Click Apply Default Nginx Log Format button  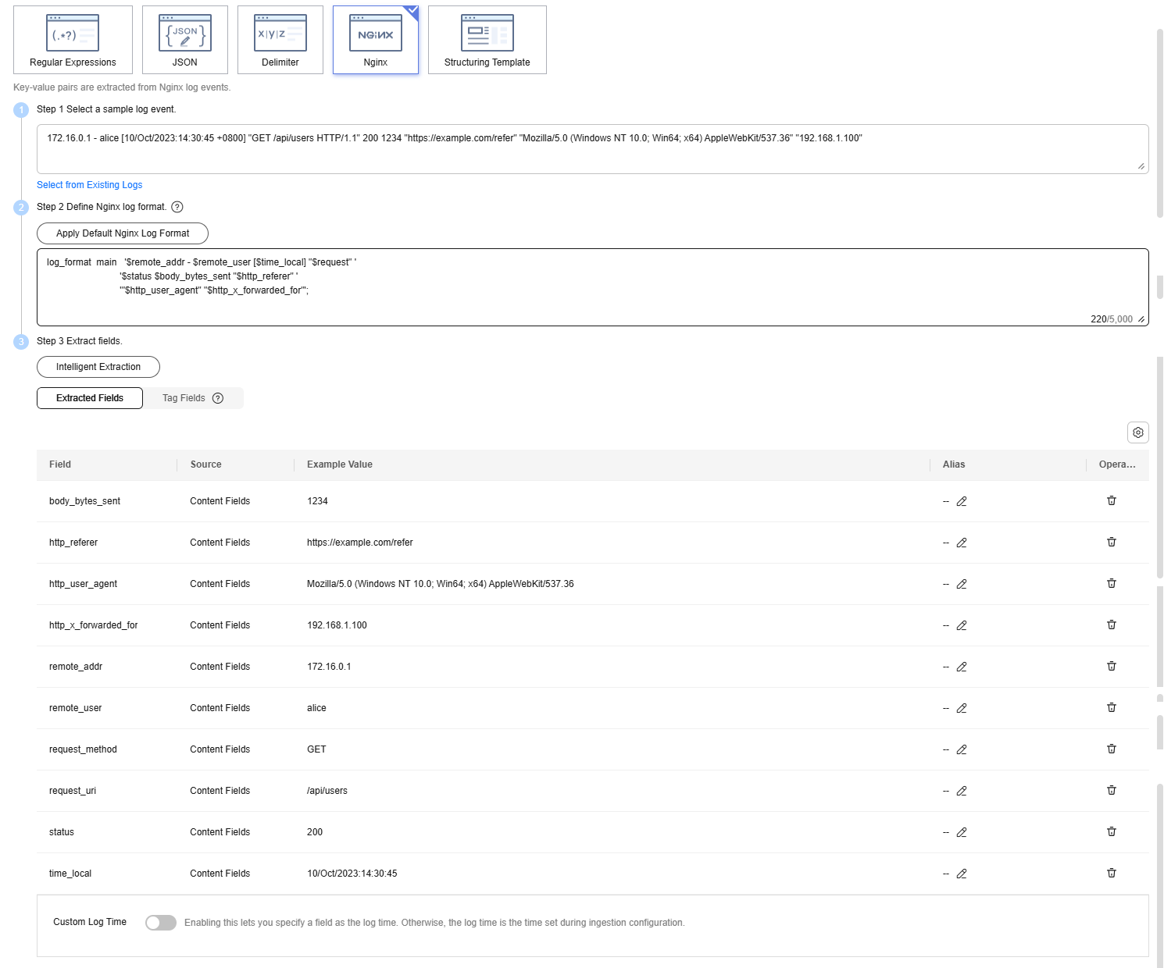point(123,233)
